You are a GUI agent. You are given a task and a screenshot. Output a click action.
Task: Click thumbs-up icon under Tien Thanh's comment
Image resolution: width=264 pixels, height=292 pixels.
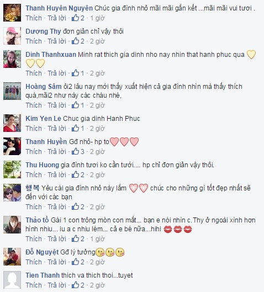pos(76,285)
